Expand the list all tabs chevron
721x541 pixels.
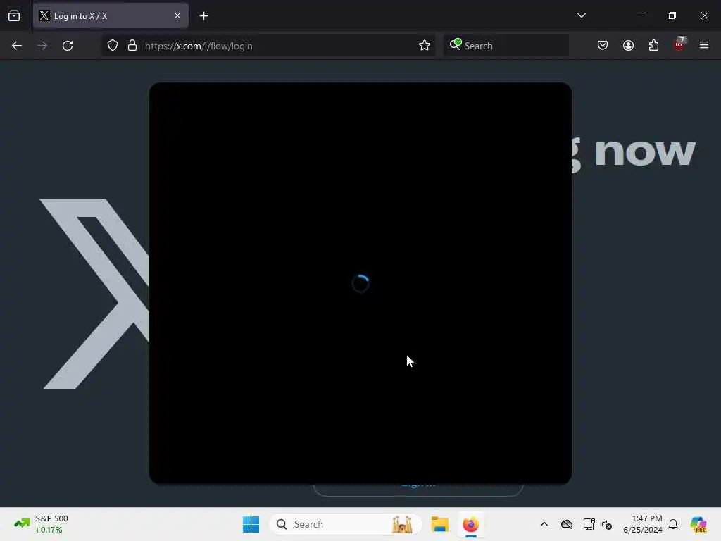pos(581,15)
